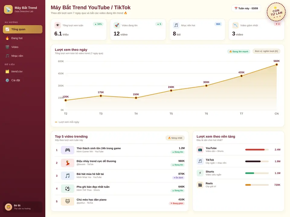Open the Bé Bi user profile card
Viewport: 290px width, 217px height.
[x=23, y=207]
